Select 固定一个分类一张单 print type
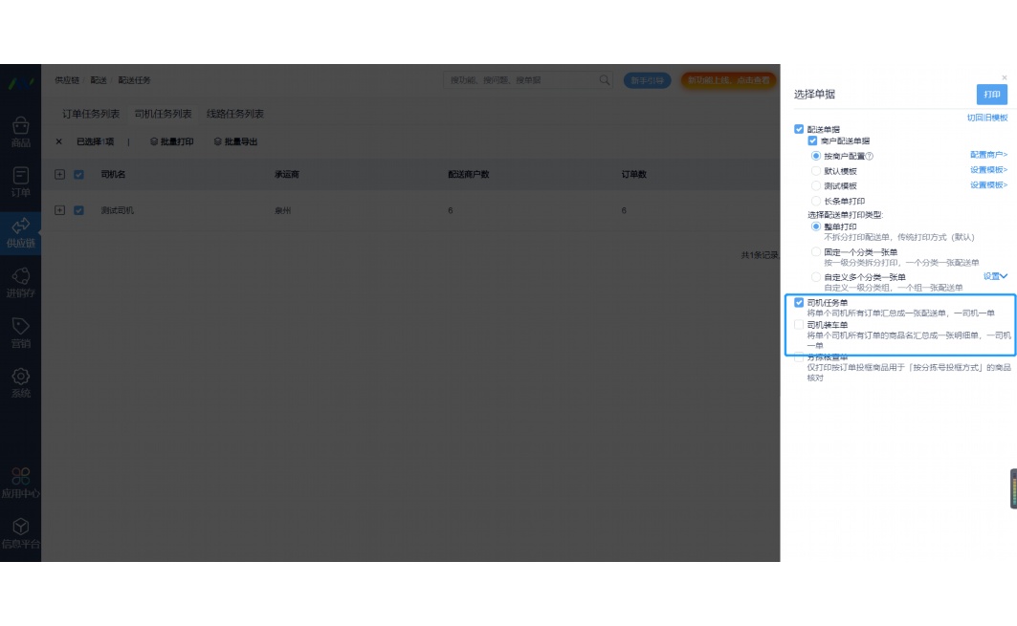This screenshot has height=626, width=1017. 816,252
